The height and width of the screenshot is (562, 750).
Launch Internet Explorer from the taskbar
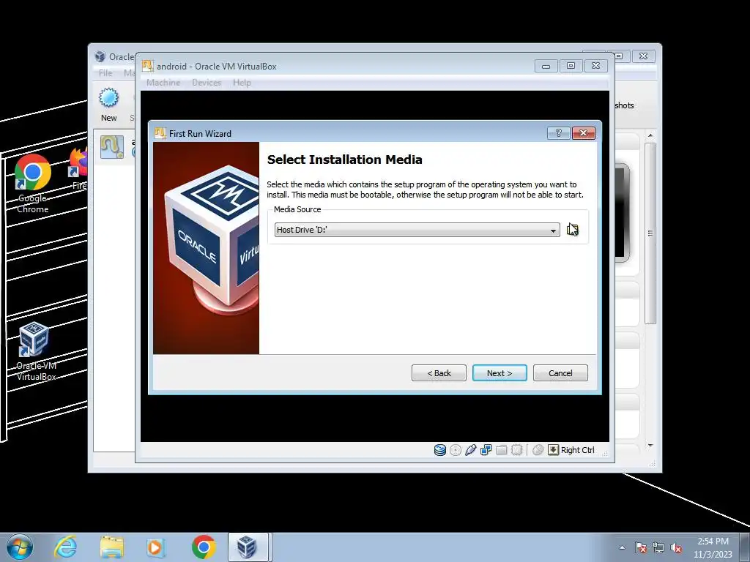[x=65, y=547]
